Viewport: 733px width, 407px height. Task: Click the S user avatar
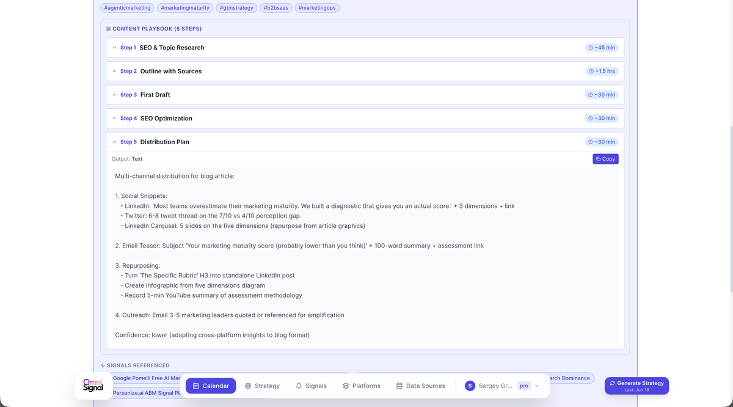[470, 386]
